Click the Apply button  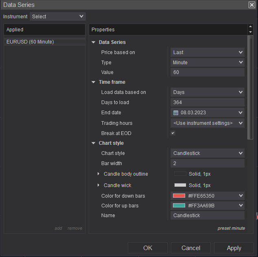click(x=234, y=248)
